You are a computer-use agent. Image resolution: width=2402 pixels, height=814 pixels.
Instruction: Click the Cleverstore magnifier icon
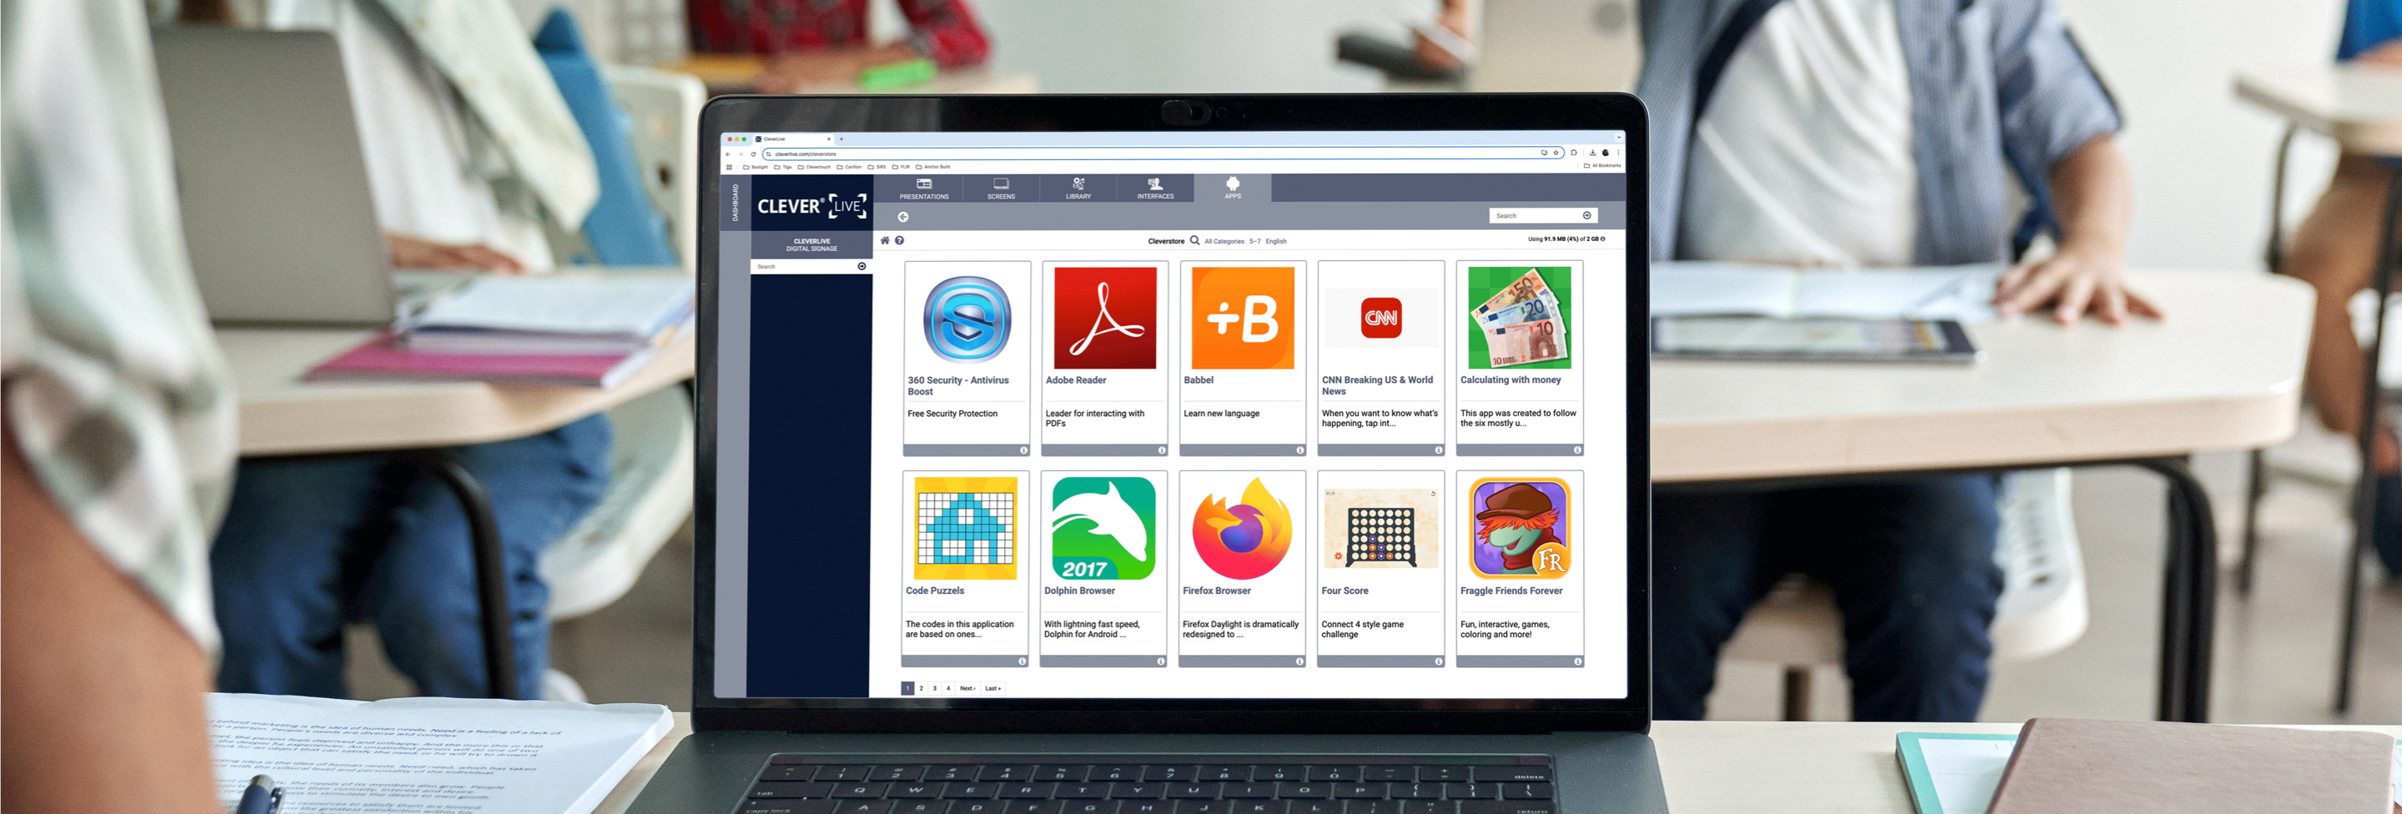click(x=1194, y=240)
